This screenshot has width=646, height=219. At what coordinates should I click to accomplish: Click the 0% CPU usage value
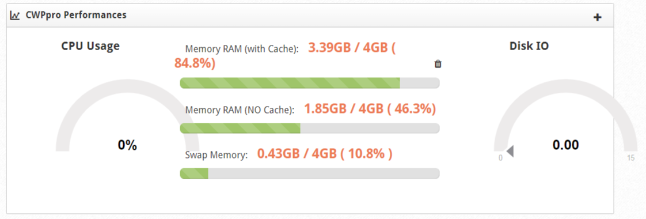coord(127,145)
